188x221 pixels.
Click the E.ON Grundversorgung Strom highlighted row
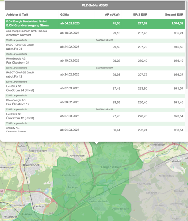click(x=92, y=23)
